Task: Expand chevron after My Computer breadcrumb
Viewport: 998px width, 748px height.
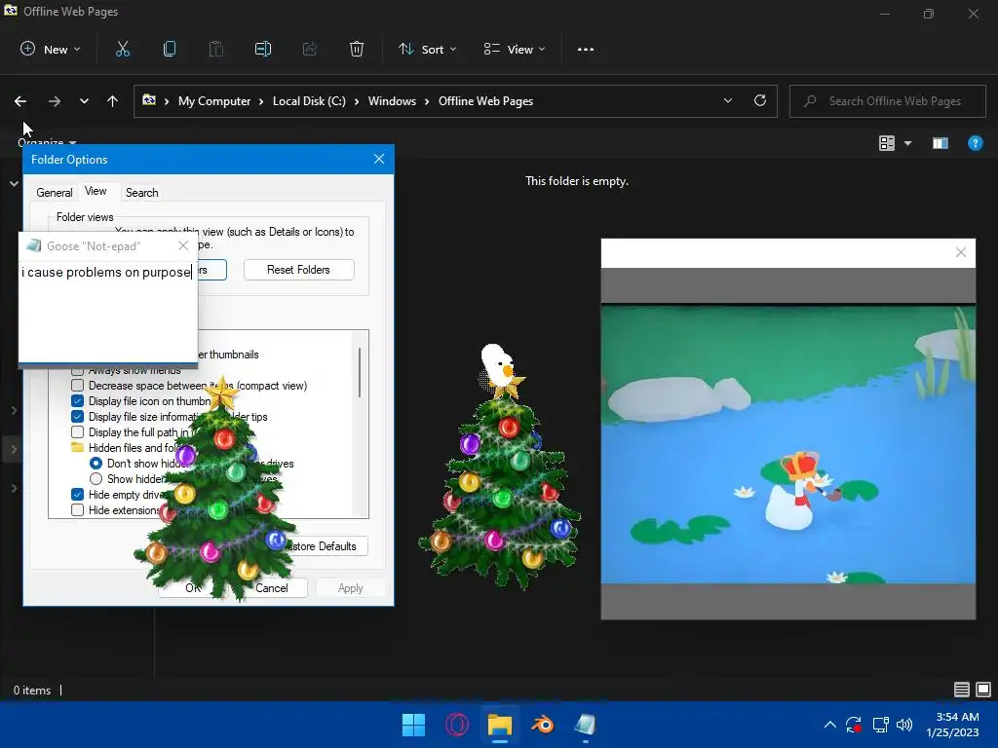Action: 261,101
